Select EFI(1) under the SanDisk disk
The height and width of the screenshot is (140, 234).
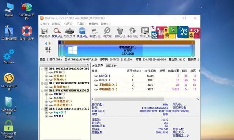tap(58, 116)
